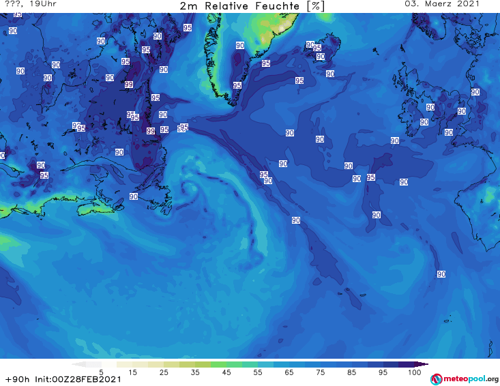Click the legend tick label '25'
Image resolution: width=500 pixels, height=386 pixels.
pos(164,372)
